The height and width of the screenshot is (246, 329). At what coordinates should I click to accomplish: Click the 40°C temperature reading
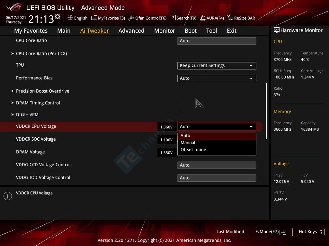click(305, 60)
